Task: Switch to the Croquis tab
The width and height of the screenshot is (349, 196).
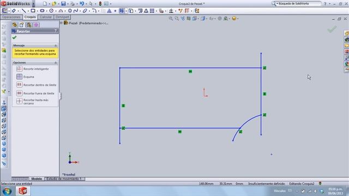Action: tap(30, 17)
